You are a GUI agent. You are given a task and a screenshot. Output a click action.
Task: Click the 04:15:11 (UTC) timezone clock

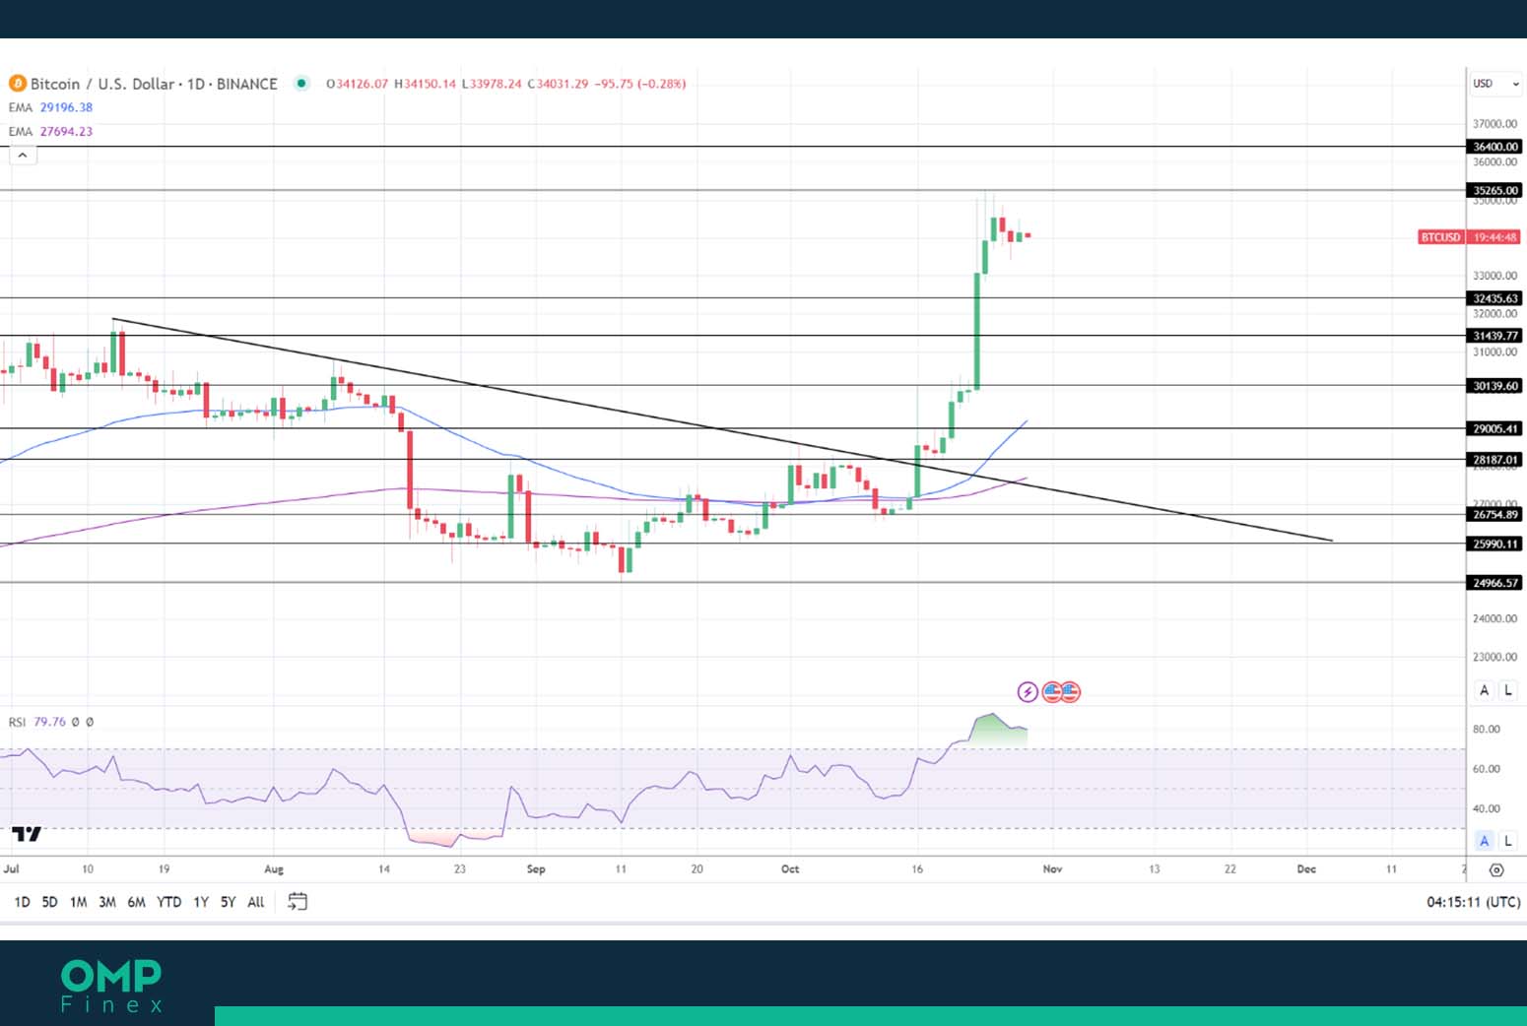point(1473,902)
